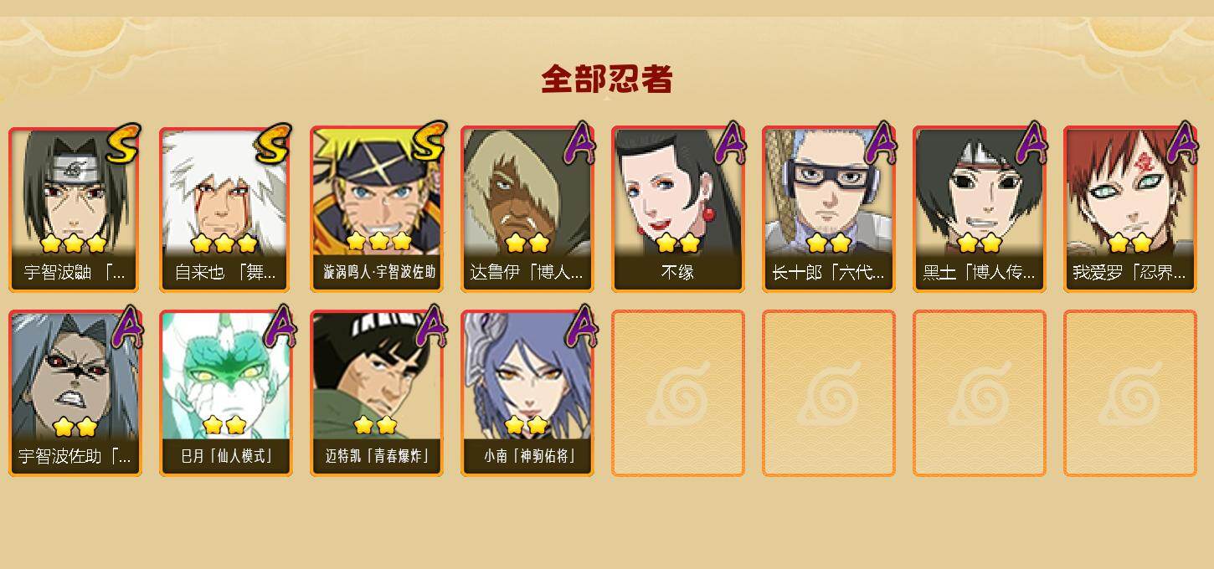Click the S rank badge on 自来也
1214x569 pixels.
(x=275, y=144)
